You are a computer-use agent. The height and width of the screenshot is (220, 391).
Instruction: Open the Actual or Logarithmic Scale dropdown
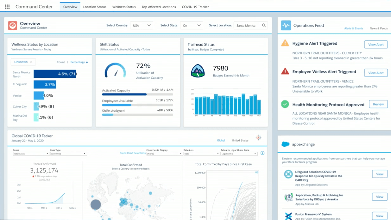[239, 154]
